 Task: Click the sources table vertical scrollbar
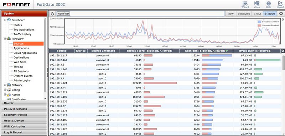[x=284, y=62]
